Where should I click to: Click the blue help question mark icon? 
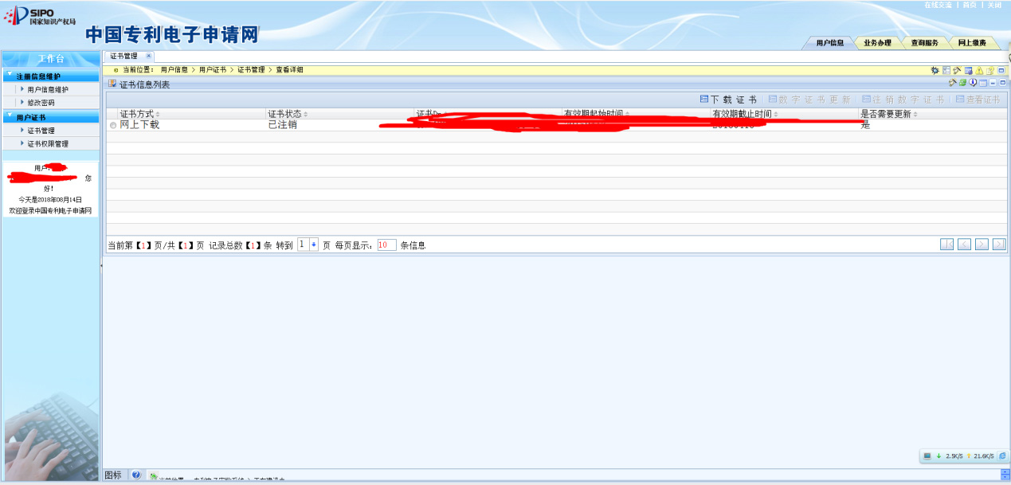click(x=135, y=475)
